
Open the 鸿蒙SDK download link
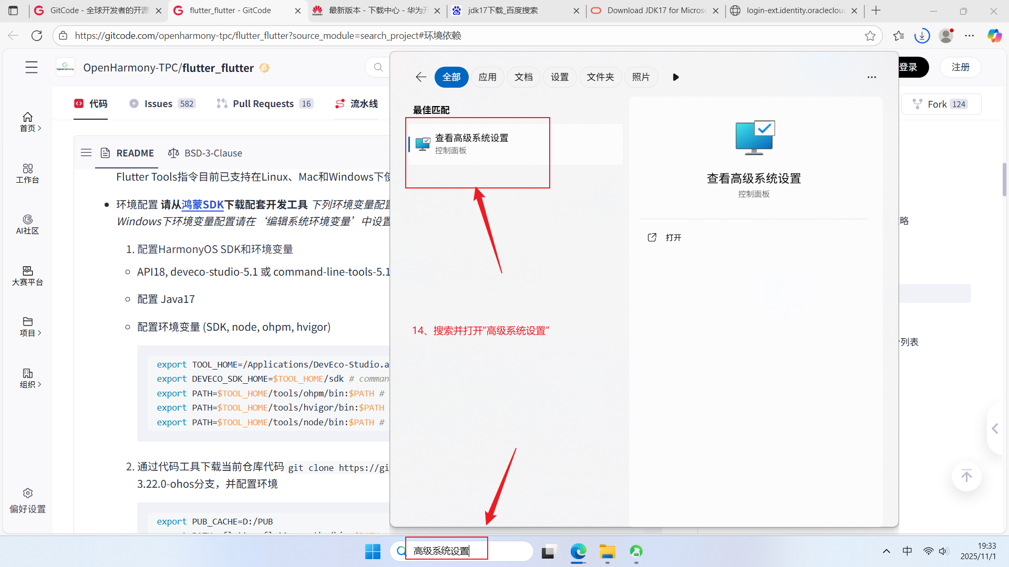tap(203, 204)
